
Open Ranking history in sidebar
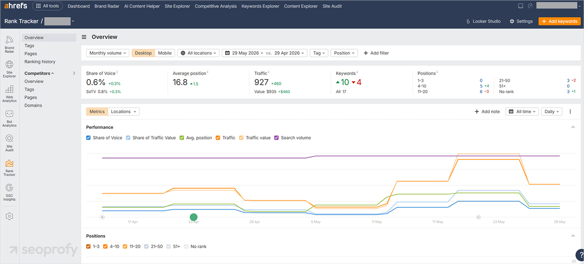[x=40, y=62]
